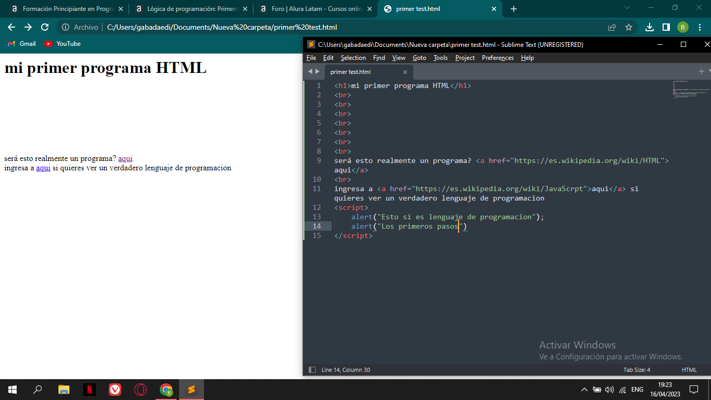711x400 pixels.
Task: Close primer test.html tab in Sublime
Action: pos(405,72)
